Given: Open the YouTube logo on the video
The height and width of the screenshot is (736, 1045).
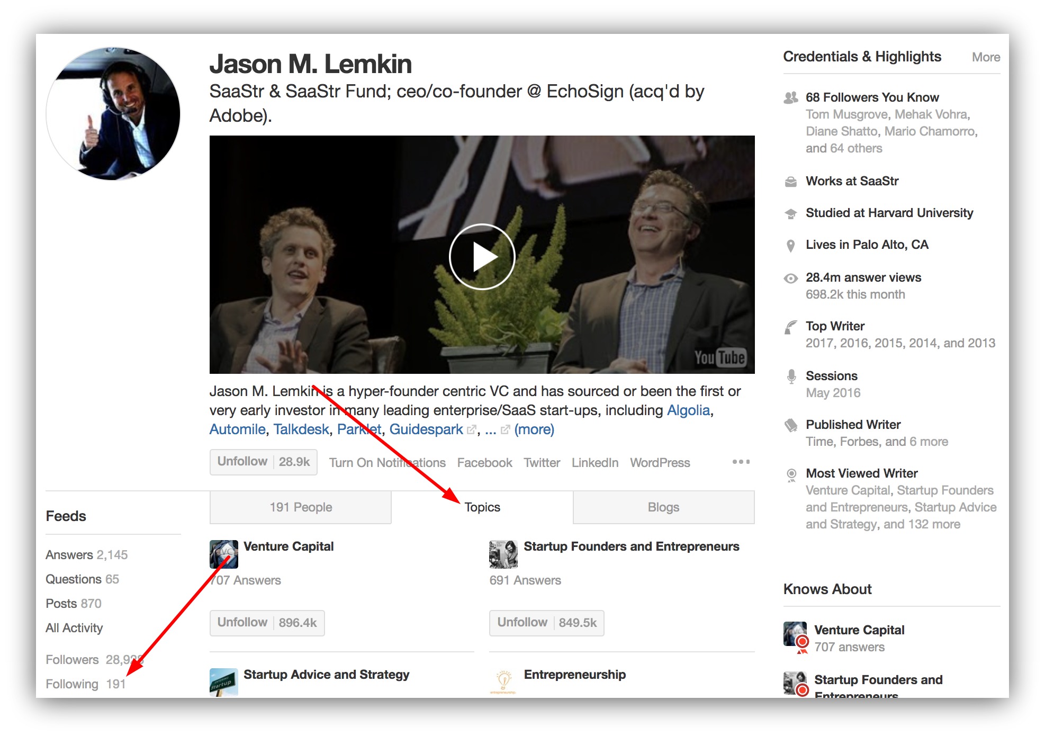Looking at the screenshot, I should (720, 357).
